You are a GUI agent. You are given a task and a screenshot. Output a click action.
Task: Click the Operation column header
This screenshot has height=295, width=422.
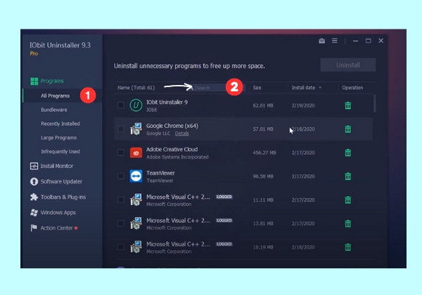tap(352, 88)
